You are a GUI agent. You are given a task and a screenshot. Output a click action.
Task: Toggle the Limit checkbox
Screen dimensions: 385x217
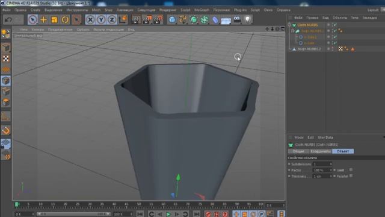click(x=351, y=170)
